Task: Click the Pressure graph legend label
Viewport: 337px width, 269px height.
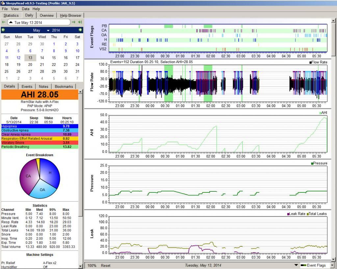Action: click(x=319, y=163)
